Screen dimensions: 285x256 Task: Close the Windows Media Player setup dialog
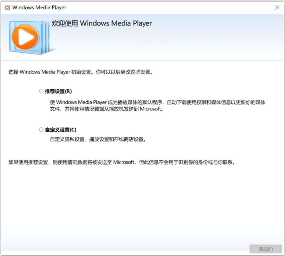(x=277, y=7)
